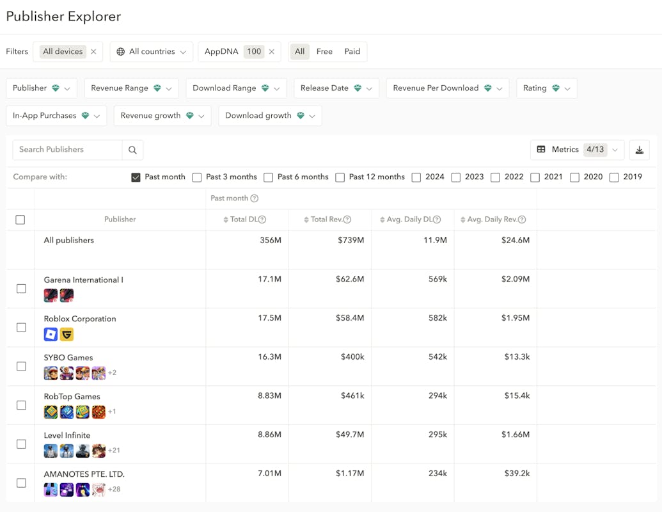Expand the Revenue Range filter

(x=131, y=88)
